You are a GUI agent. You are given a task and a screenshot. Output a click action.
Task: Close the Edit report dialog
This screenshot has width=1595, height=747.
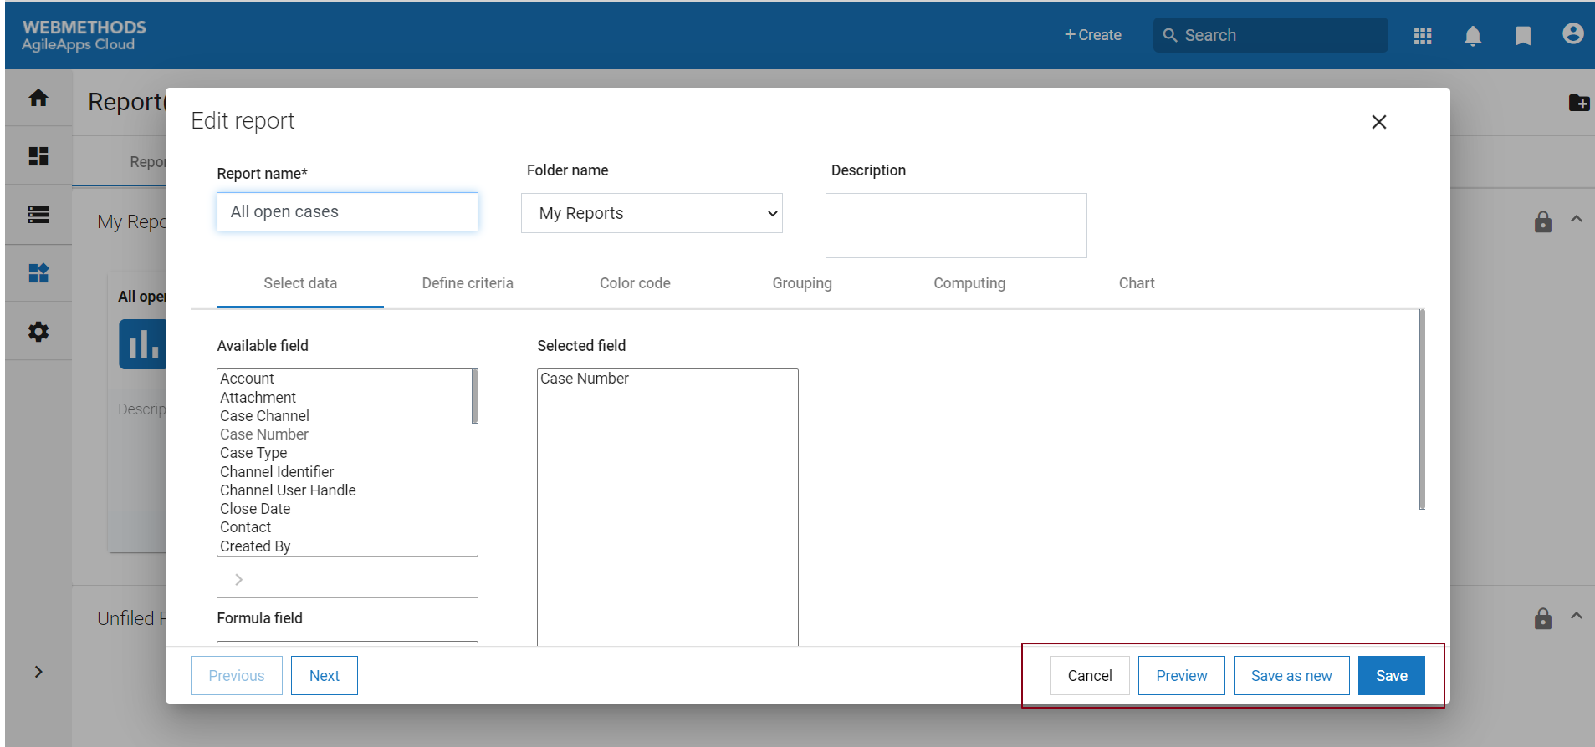click(1379, 122)
